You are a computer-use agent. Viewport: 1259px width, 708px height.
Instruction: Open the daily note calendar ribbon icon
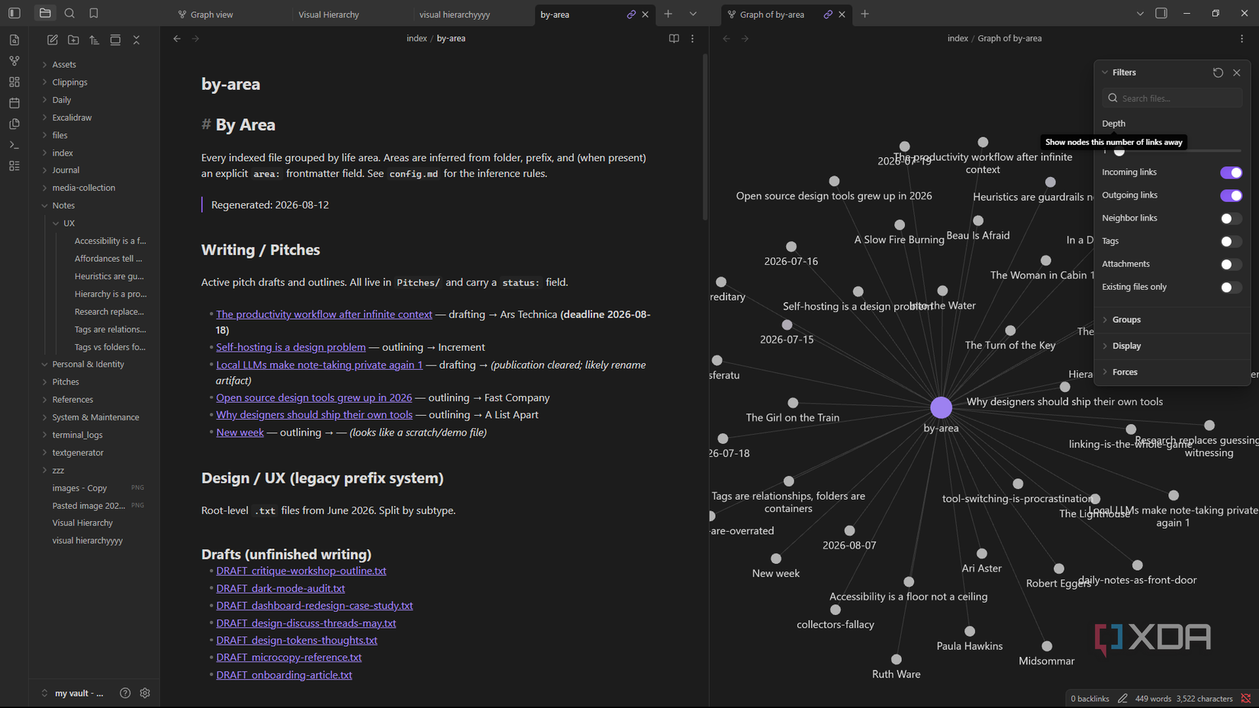pyautogui.click(x=14, y=103)
